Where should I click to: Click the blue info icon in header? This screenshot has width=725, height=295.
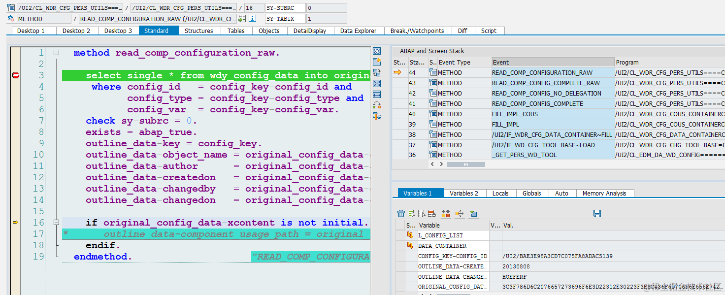click(252, 19)
